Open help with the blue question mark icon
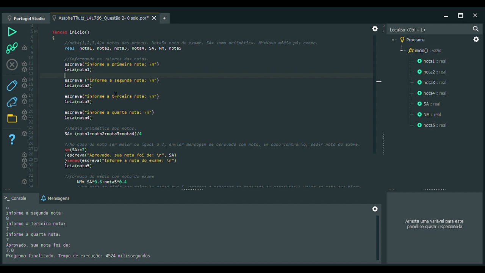 pos(12,139)
